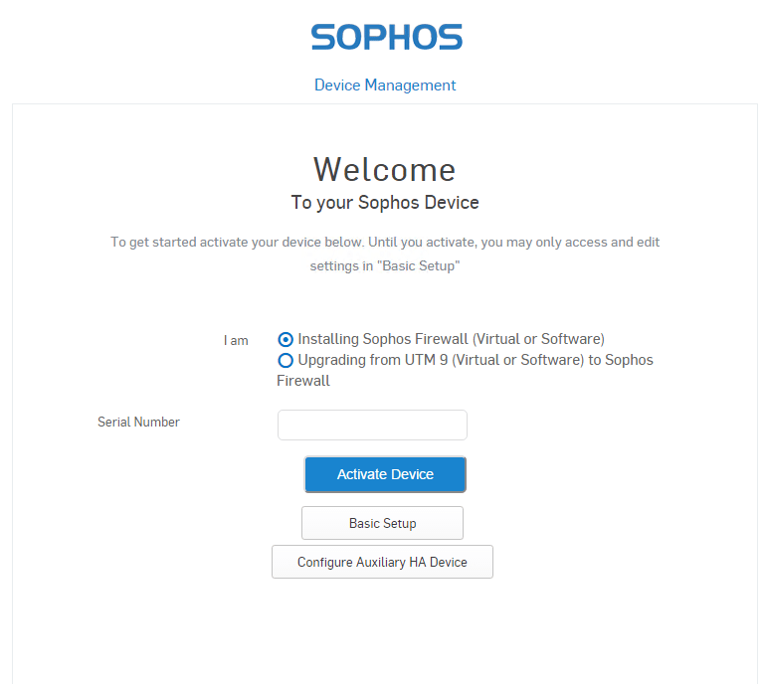Click the Sophos logo
The height and width of the screenshot is (684, 766).
point(386,38)
